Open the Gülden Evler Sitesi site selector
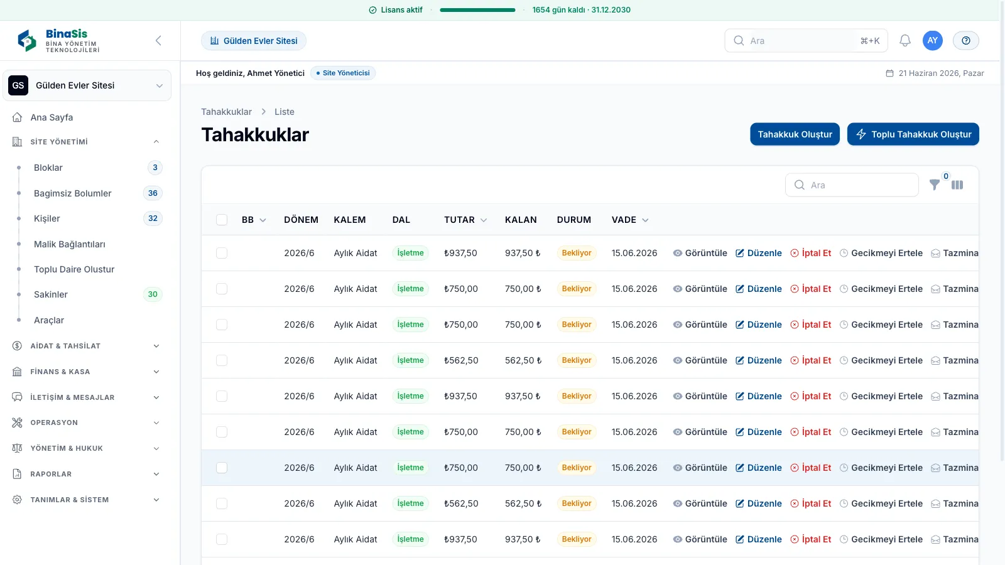 [87, 85]
